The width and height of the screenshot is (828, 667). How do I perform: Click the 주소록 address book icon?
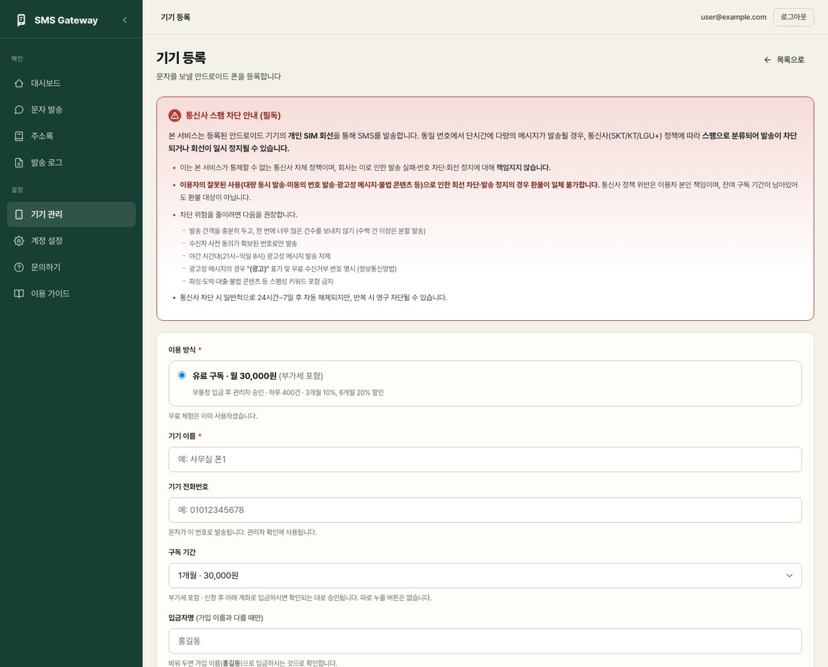tap(19, 137)
